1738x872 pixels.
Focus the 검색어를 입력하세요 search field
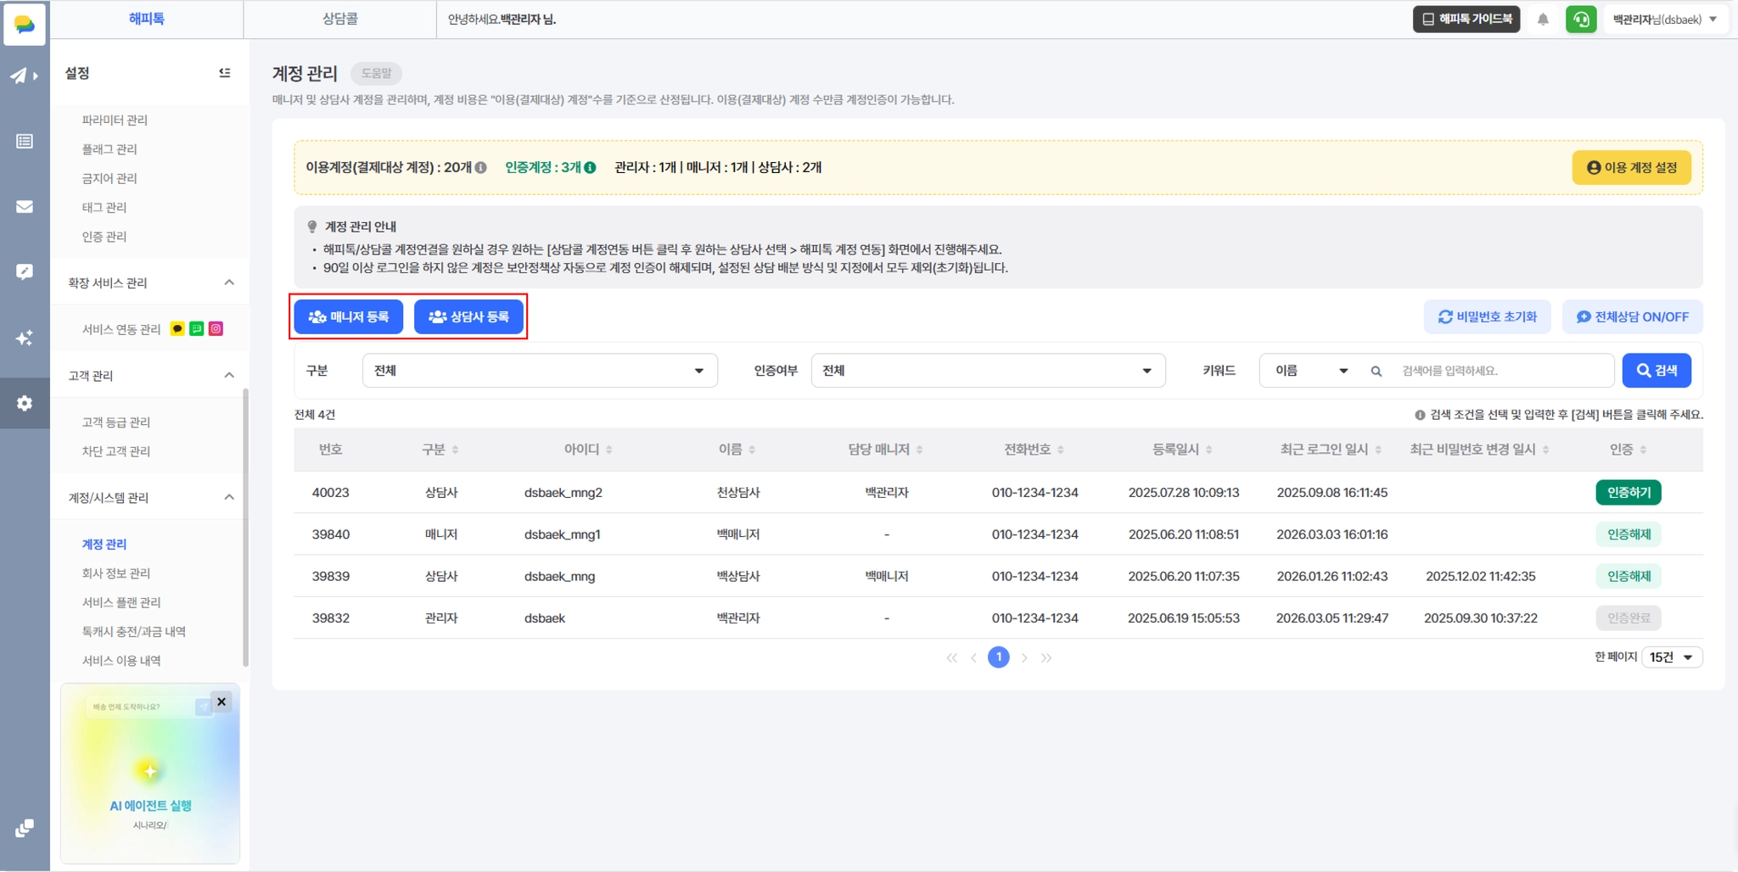[x=1502, y=371]
